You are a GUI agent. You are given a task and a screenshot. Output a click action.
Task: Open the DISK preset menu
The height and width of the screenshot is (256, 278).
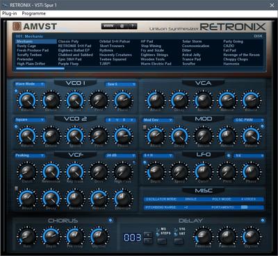click(258, 36)
